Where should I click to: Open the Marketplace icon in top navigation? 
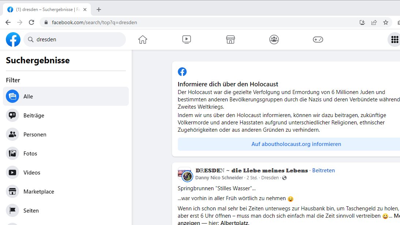pos(230,40)
